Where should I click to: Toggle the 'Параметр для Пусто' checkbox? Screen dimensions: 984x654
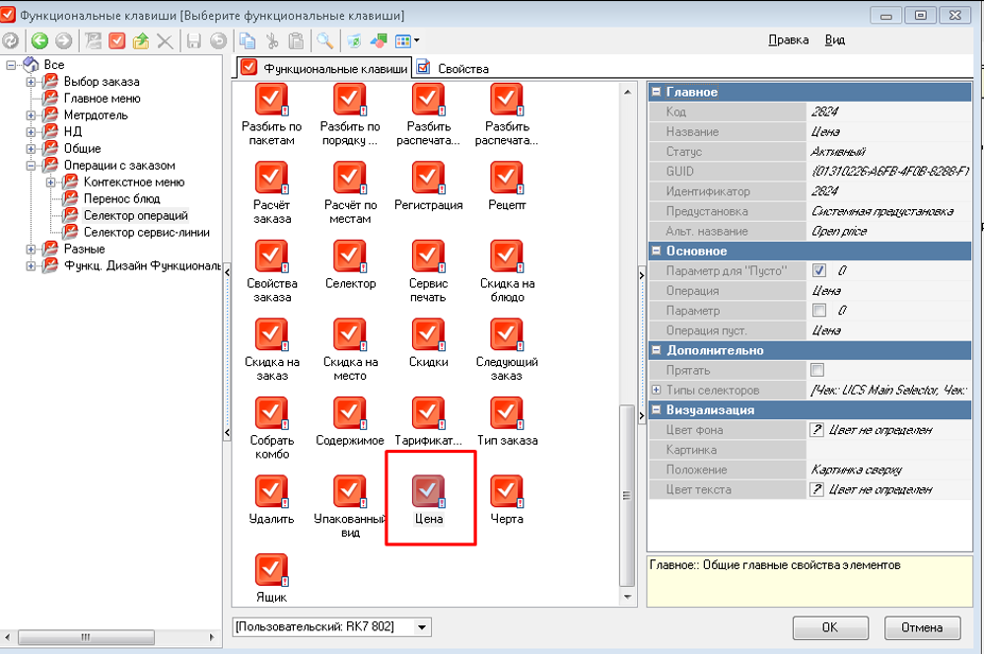pos(818,270)
